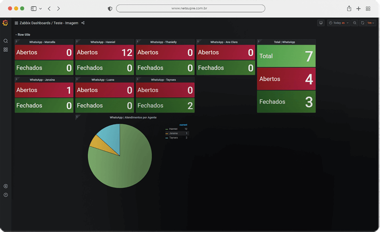Click the share dashboard icon
This screenshot has height=232, width=380.
pyautogui.click(x=83, y=23)
